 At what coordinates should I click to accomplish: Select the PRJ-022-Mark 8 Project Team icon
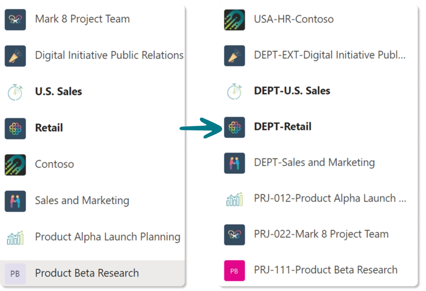[235, 234]
